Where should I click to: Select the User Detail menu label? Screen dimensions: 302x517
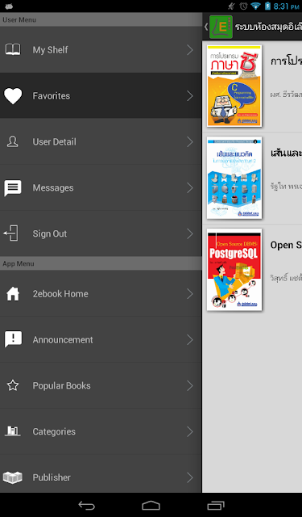point(54,142)
